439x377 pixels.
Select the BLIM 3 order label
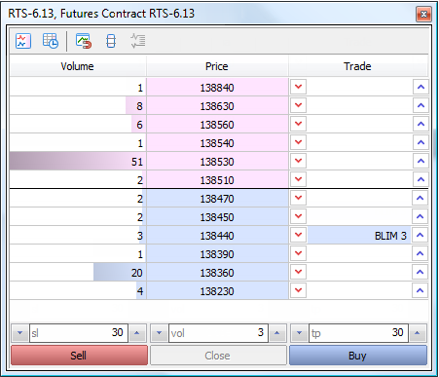click(x=390, y=236)
